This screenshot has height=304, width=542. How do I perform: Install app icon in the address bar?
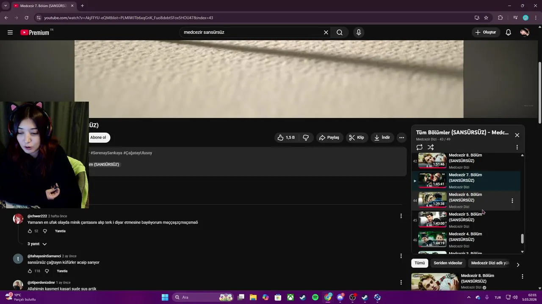477,18
